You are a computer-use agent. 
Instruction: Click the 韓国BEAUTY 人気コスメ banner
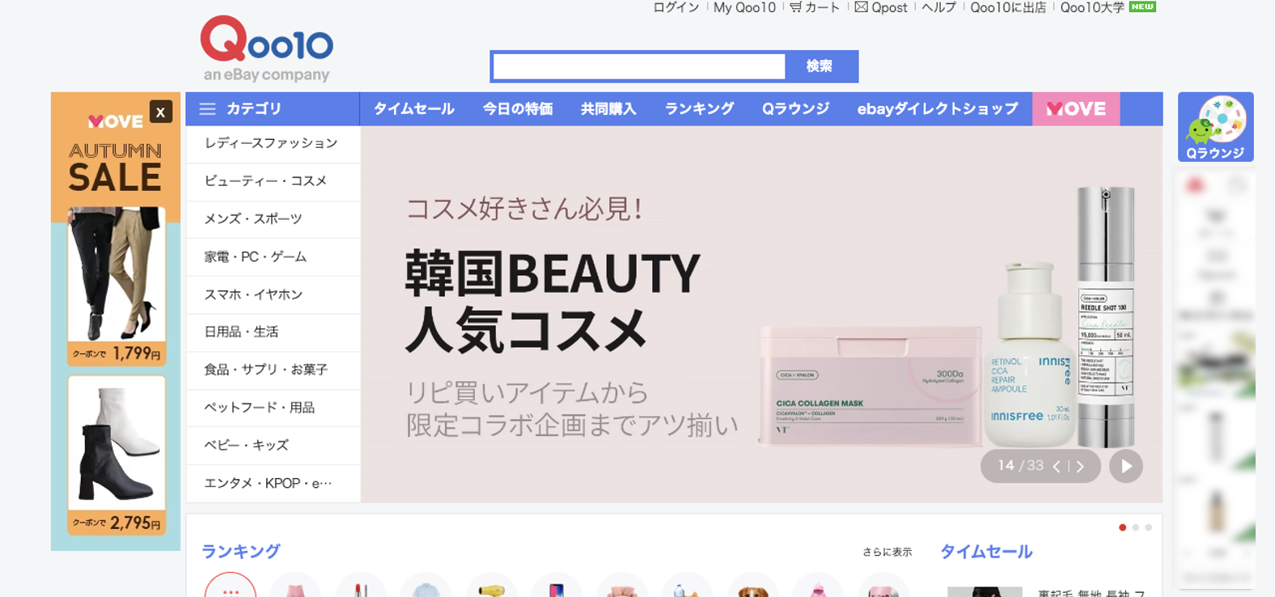point(761,314)
